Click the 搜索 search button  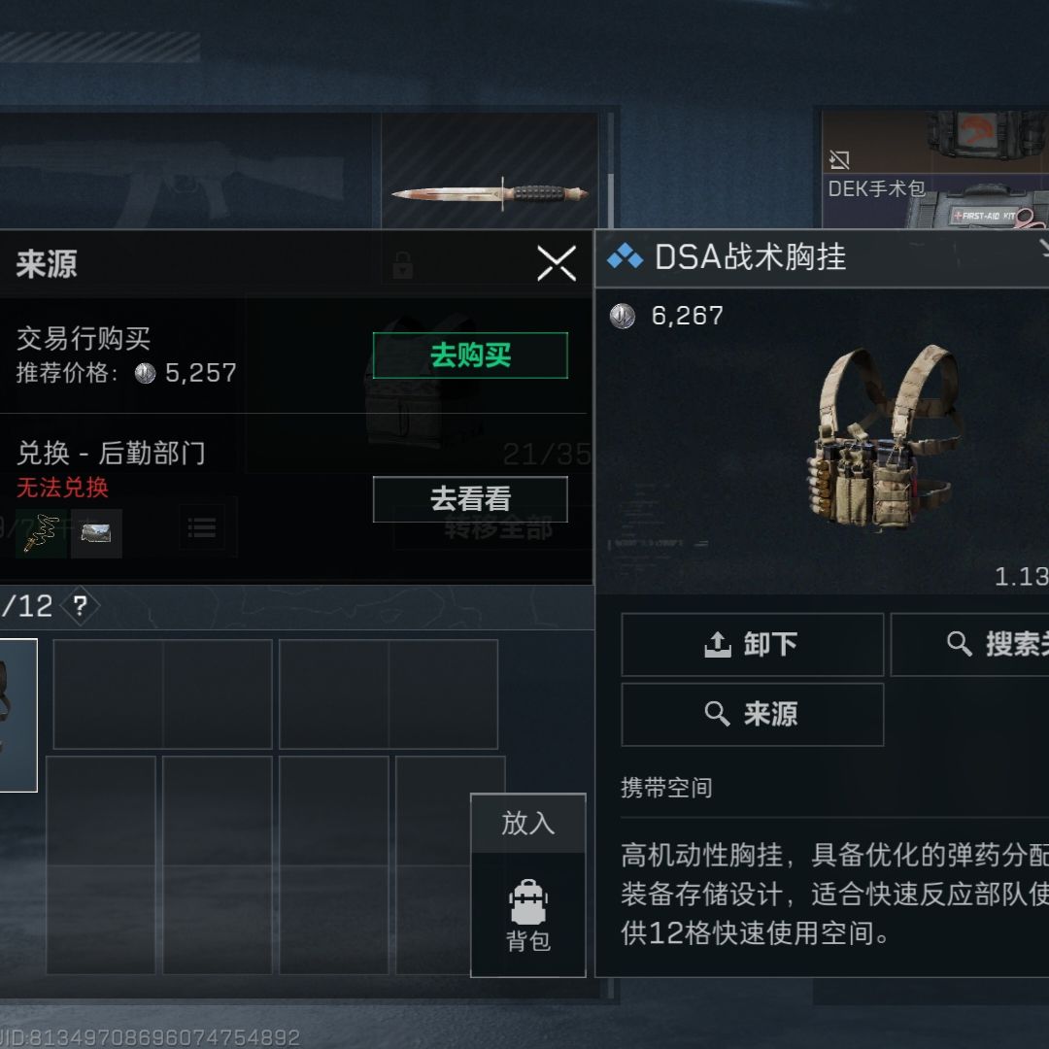click(x=970, y=644)
